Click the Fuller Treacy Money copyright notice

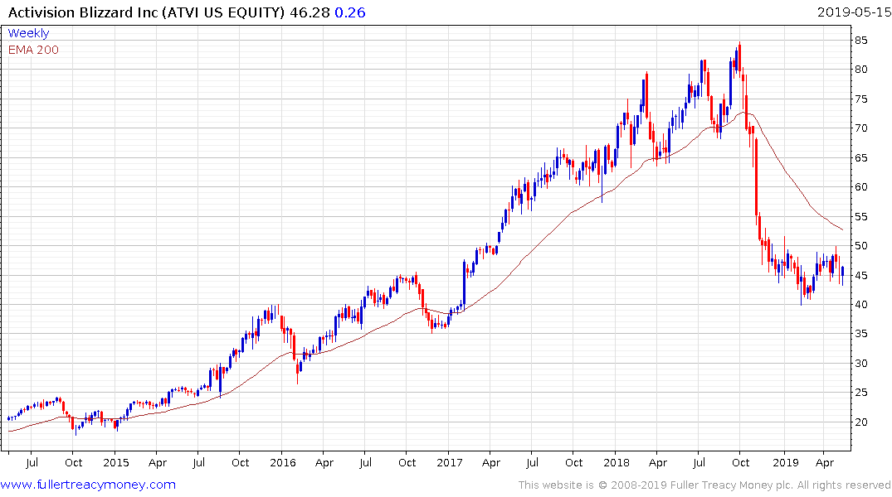coord(704,485)
